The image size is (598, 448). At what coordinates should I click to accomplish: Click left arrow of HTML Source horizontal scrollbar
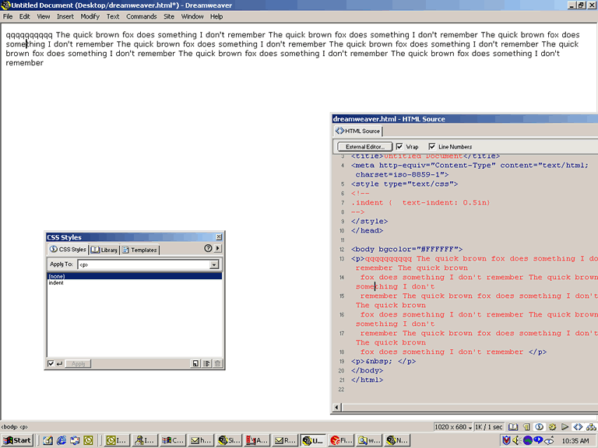click(x=336, y=408)
